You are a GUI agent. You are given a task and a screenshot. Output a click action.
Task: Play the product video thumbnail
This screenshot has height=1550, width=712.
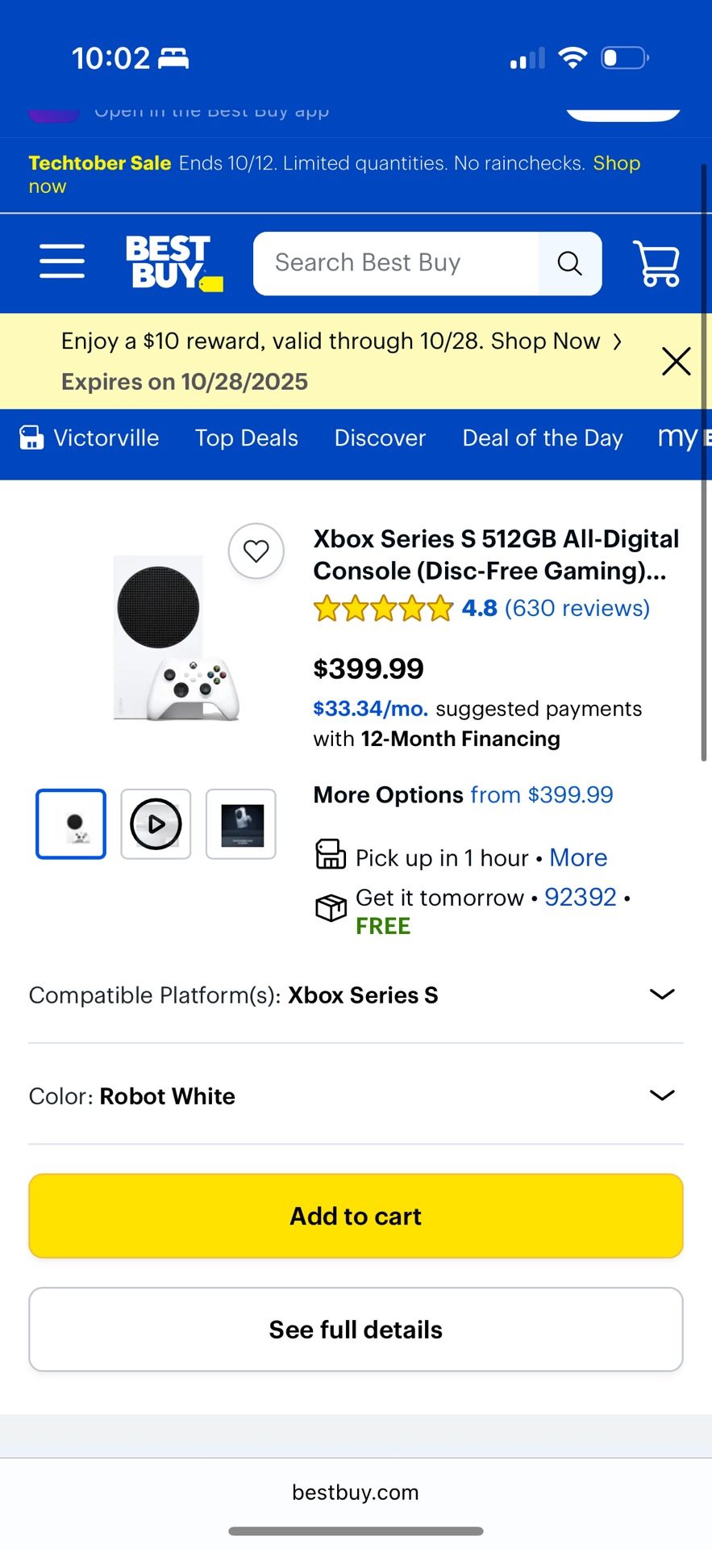[x=156, y=824]
